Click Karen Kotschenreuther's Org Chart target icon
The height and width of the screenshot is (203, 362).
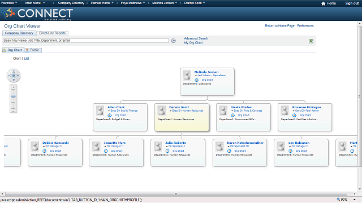[x=229, y=151]
